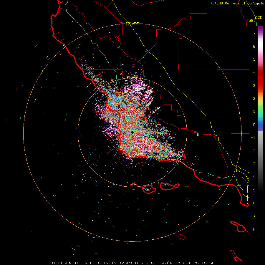Click the -1 value on the color scale
Viewport: 265px width, 265px height.
253,138
